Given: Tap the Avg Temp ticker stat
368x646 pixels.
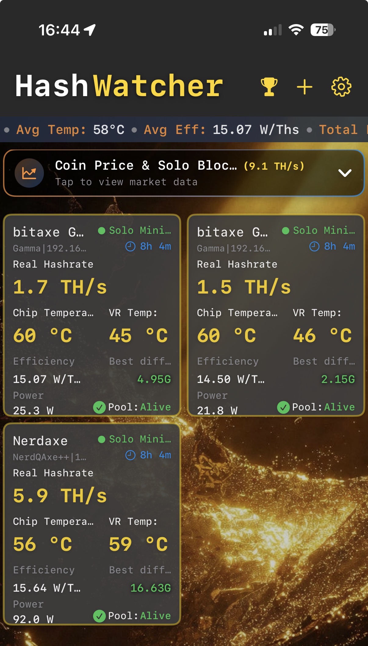Looking at the screenshot, I should (70, 130).
